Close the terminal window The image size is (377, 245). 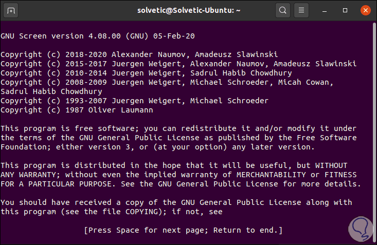tap(366, 11)
